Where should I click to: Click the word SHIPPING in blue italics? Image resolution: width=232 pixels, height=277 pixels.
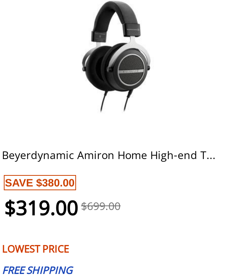50,270
